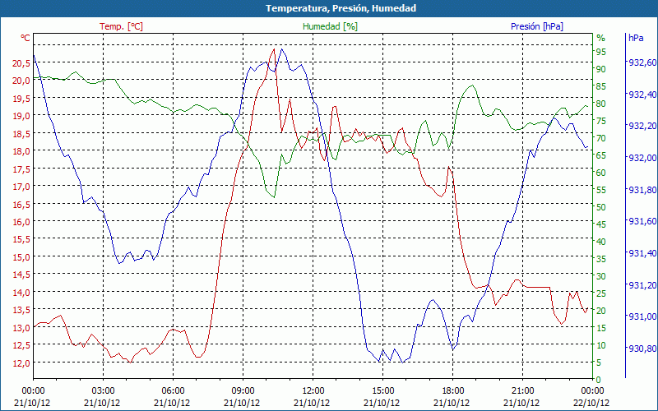Select the blue 'Presión [hPa]' legend label
Screen dimensions: 658x411
[537, 26]
